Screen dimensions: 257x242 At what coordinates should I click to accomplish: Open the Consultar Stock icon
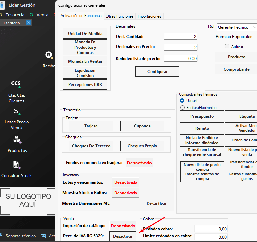(x=16, y=165)
